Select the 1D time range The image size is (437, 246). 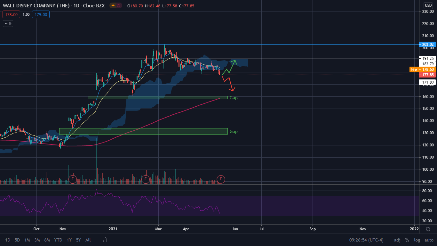pyautogui.click(x=8, y=240)
